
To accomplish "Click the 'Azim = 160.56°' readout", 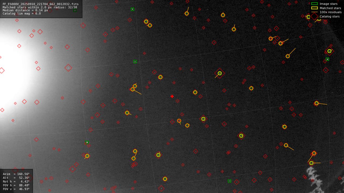I will (16, 174).
